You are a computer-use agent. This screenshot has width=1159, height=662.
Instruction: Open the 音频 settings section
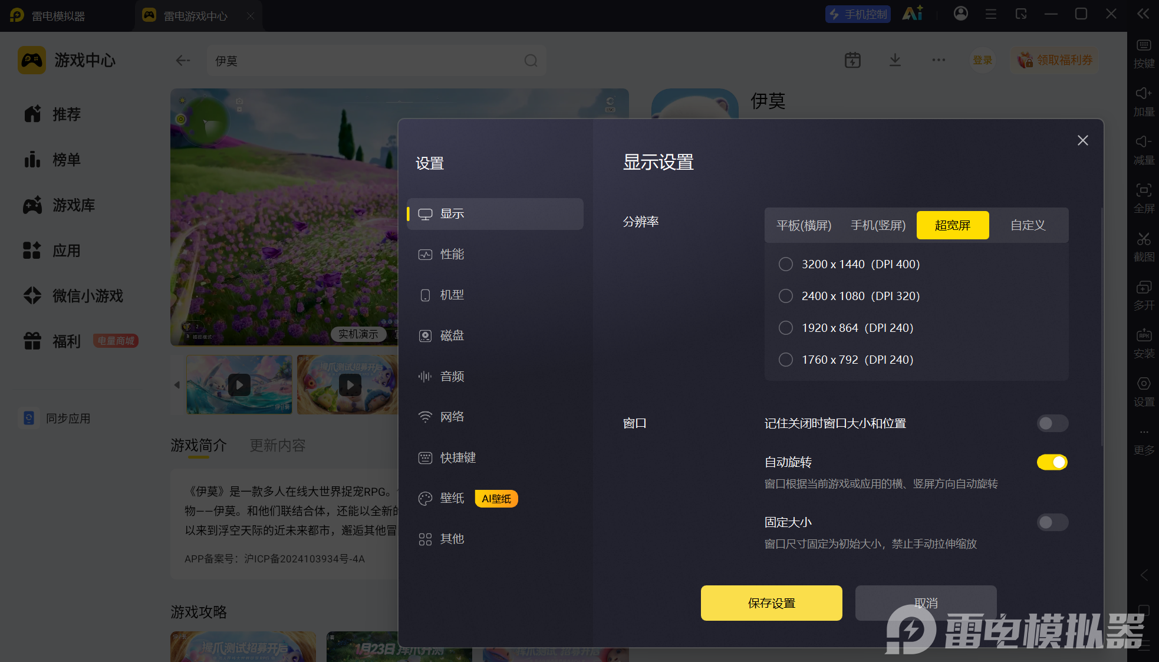click(x=495, y=376)
